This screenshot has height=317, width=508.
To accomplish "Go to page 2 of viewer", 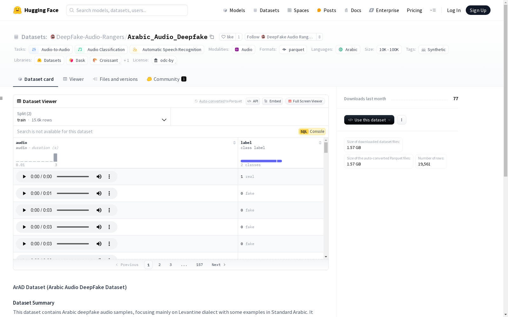I will [x=159, y=265].
